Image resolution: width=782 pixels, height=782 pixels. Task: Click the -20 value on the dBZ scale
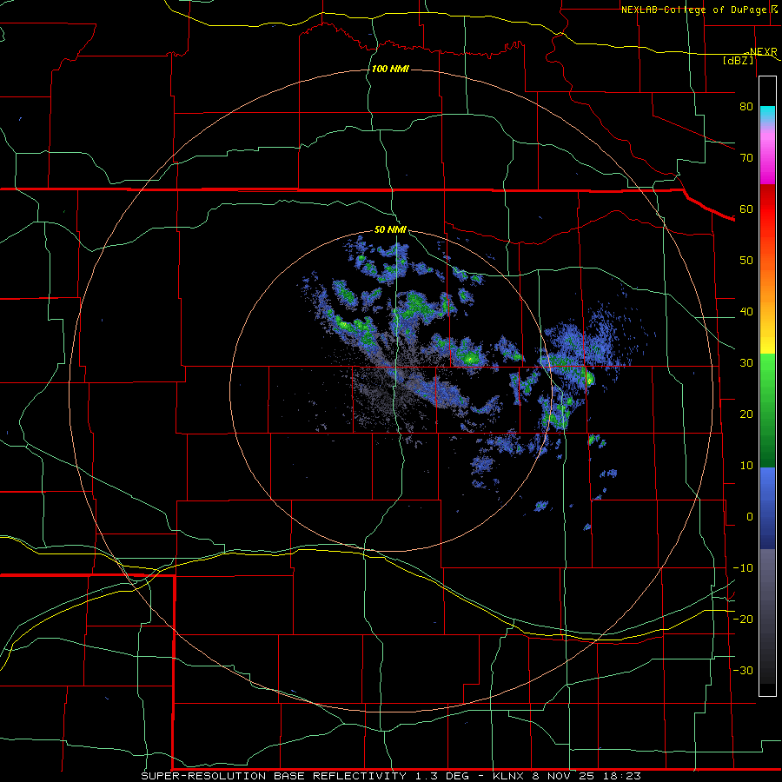click(743, 619)
